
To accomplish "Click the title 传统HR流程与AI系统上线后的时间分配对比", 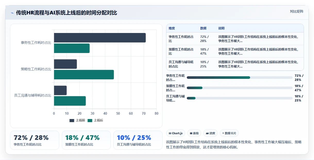I will coord(66,13).
